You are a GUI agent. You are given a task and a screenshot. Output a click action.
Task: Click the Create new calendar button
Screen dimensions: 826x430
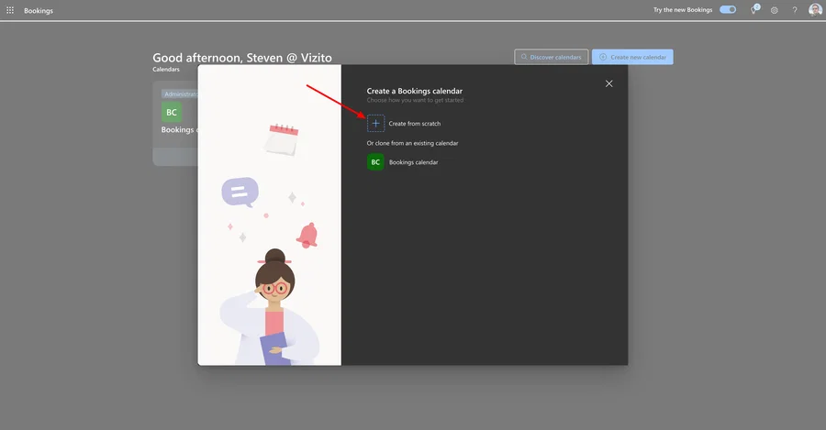pos(632,57)
